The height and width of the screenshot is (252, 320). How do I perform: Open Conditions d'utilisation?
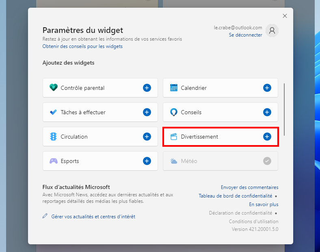253,222
